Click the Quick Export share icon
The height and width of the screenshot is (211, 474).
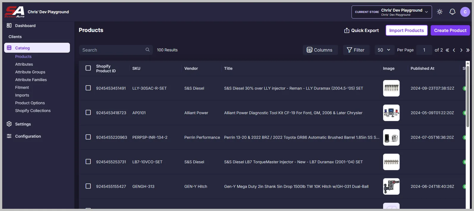[347, 30]
